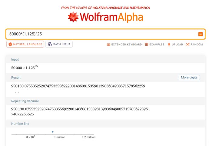209x146 pixels.
Task: Click the keyboard icon beside Extended Keyboard
Action: pyautogui.click(x=108, y=45)
